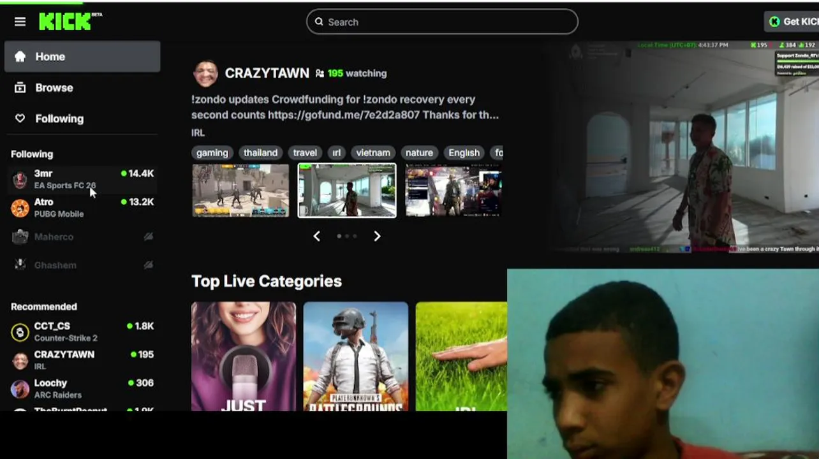
Task: Open Maherco channel name in Following
Action: (x=54, y=237)
